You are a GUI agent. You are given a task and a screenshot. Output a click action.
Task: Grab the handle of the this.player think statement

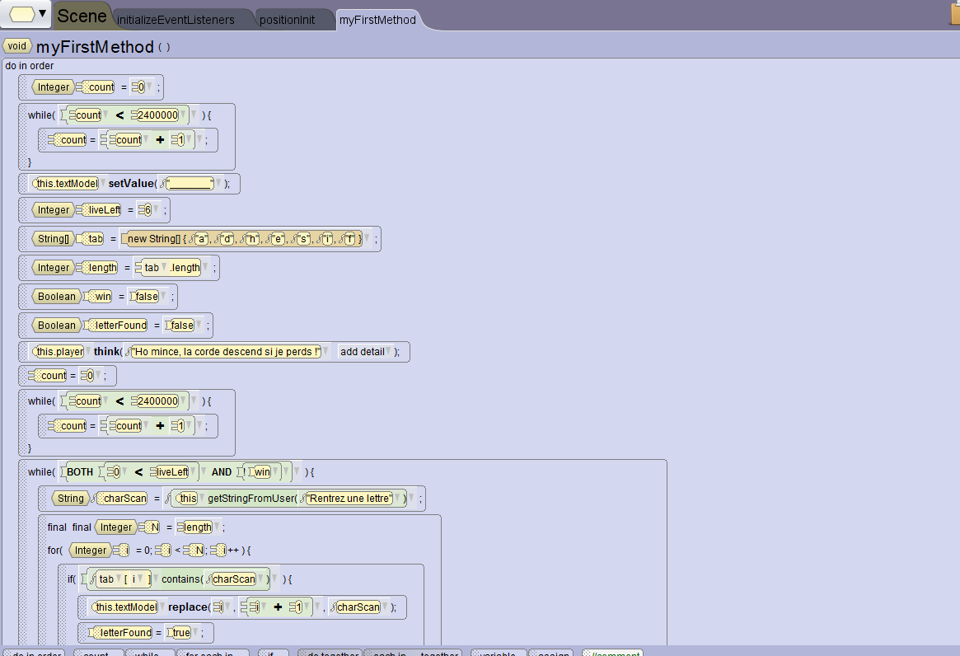coord(24,352)
